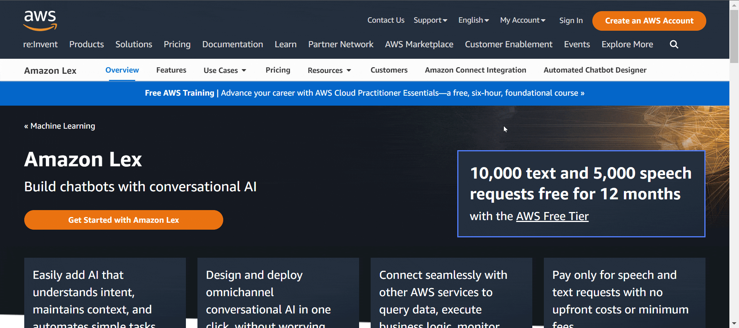Open the Automated Chatbot Designer tab
The width and height of the screenshot is (739, 328).
coord(595,70)
